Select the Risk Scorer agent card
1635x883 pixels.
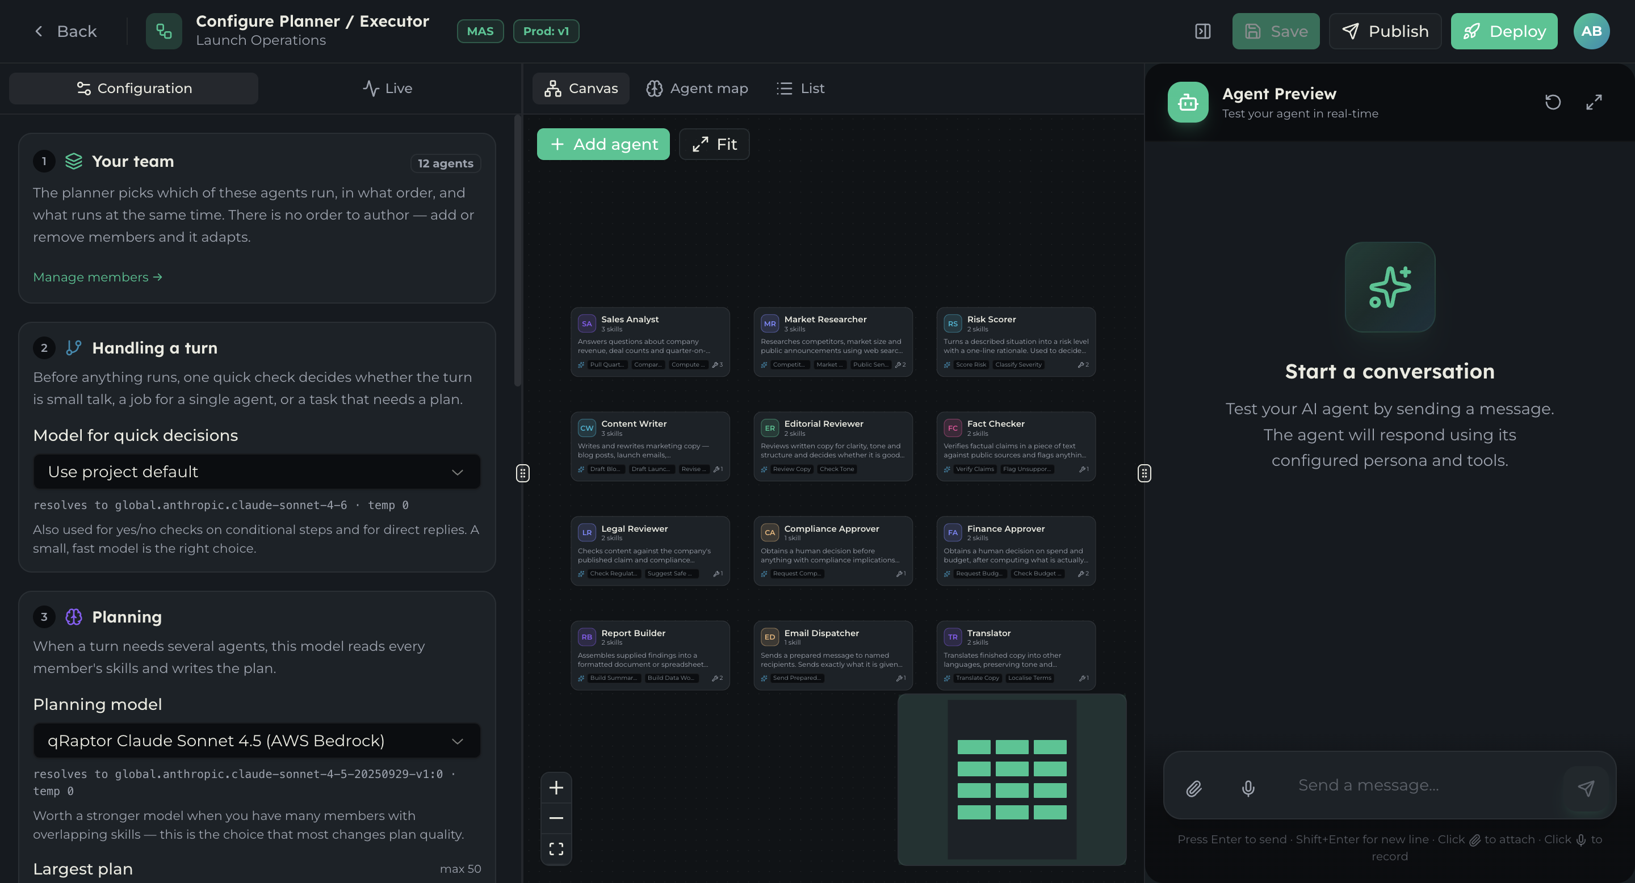1016,342
